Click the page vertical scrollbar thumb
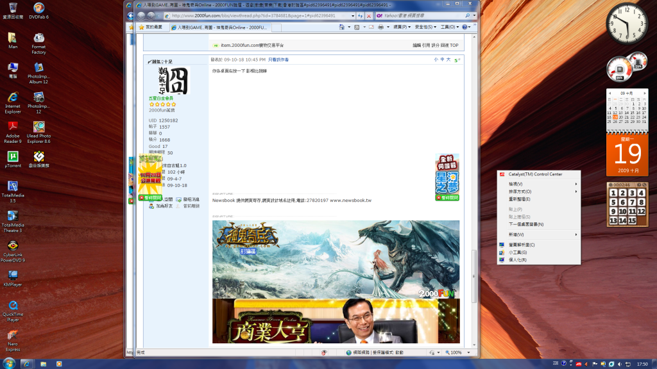The image size is (657, 369). click(474, 276)
